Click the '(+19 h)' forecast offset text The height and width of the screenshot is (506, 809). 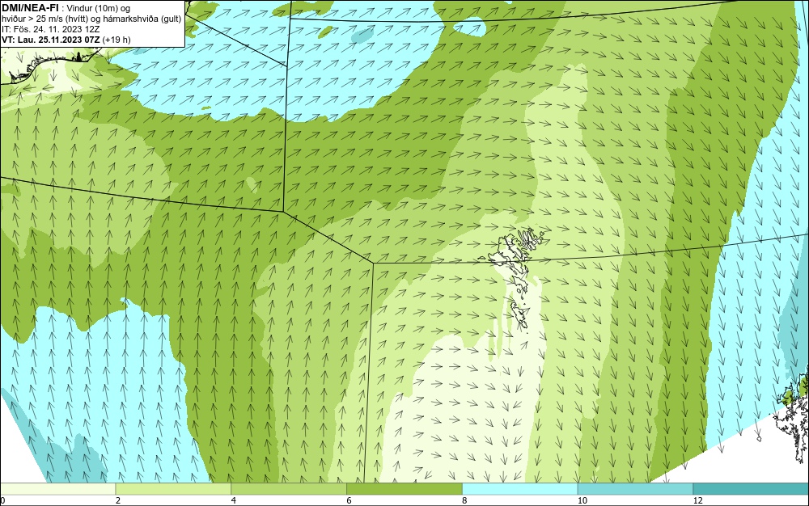coord(116,40)
